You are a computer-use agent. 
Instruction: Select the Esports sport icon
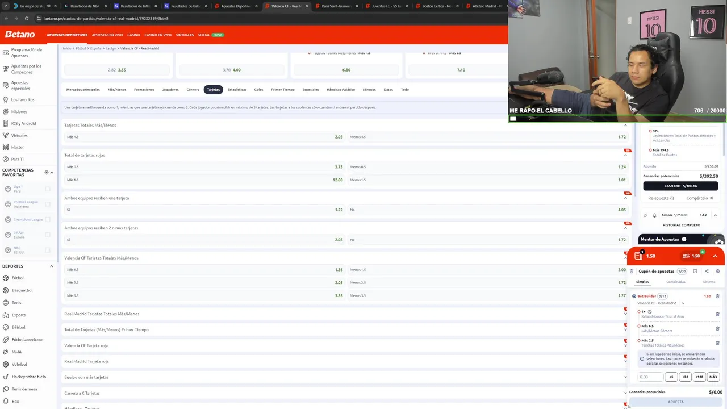tap(6, 315)
